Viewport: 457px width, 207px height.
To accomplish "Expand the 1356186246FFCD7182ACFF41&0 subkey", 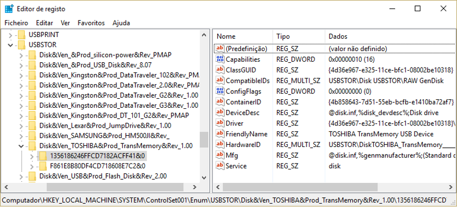I will [x=32, y=156].
